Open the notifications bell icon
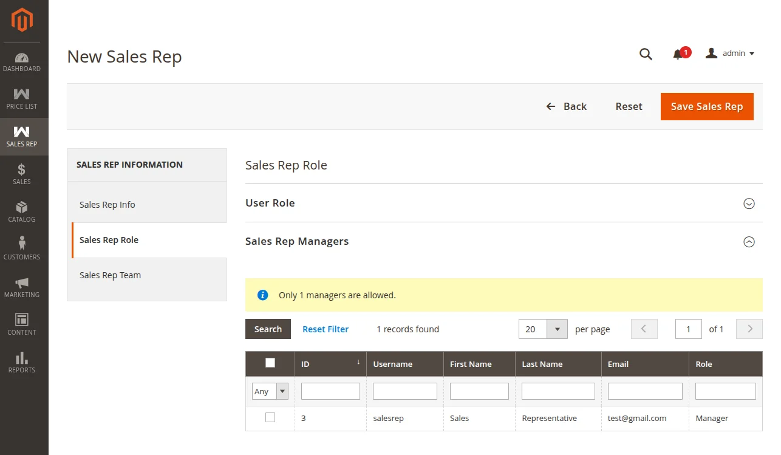This screenshot has width=781, height=455. 678,55
